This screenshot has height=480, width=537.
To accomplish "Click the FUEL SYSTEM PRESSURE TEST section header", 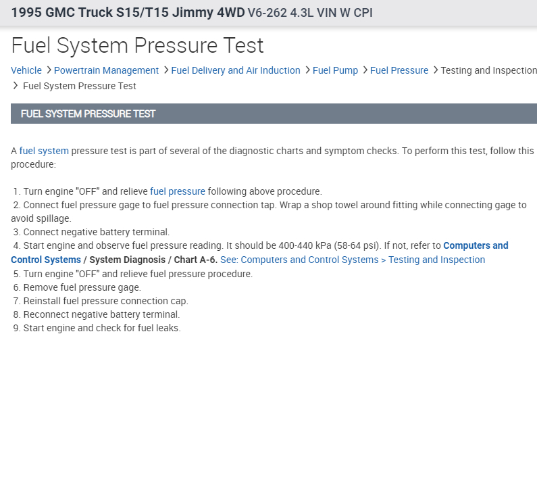I will (274, 114).
